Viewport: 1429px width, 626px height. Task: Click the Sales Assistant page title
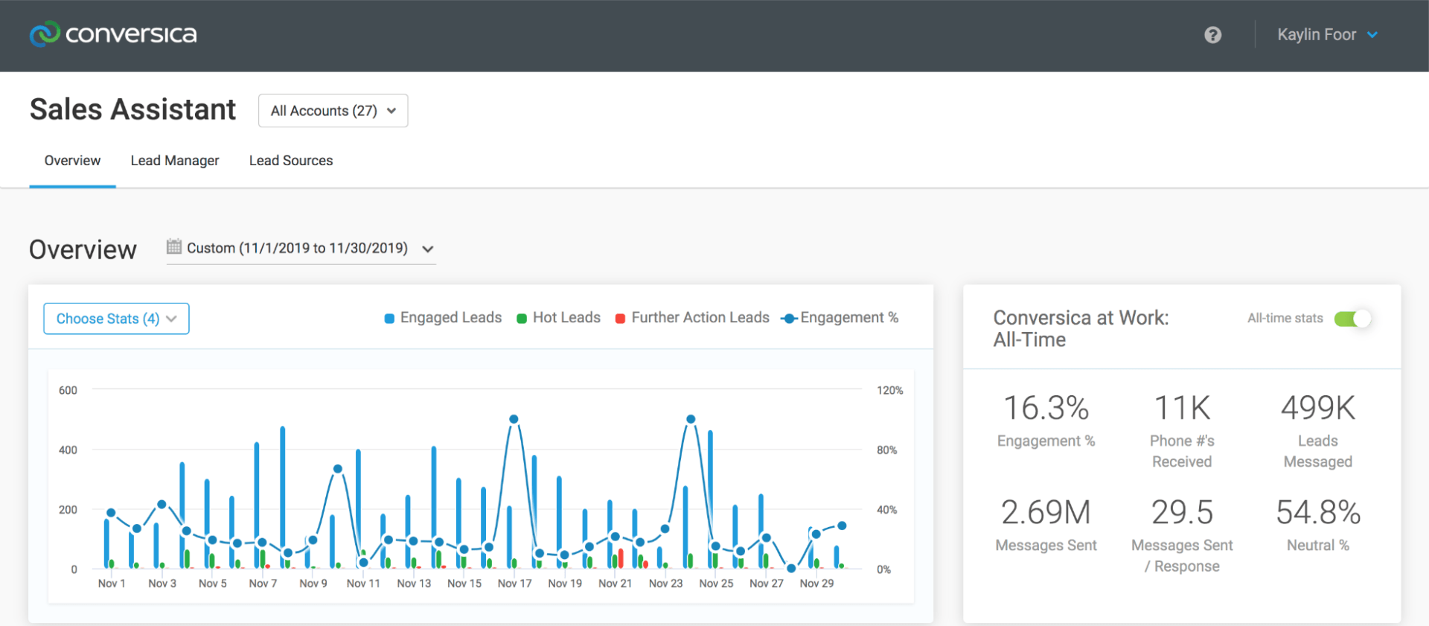click(x=132, y=110)
